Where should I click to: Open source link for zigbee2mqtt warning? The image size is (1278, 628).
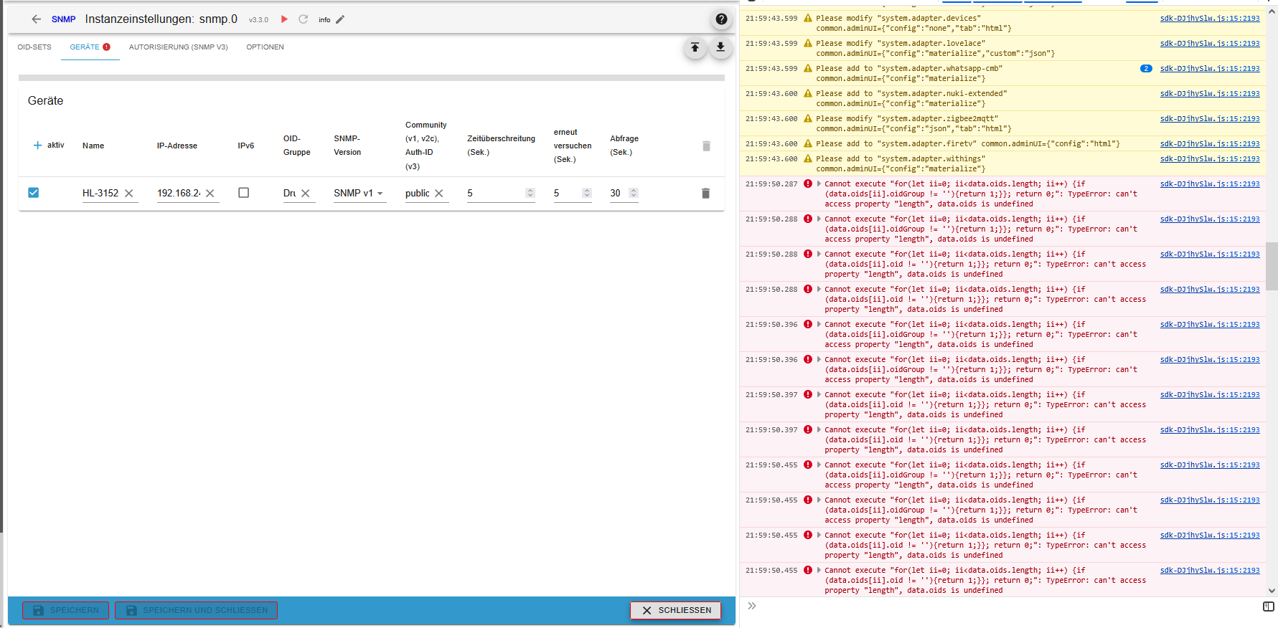[1210, 119]
